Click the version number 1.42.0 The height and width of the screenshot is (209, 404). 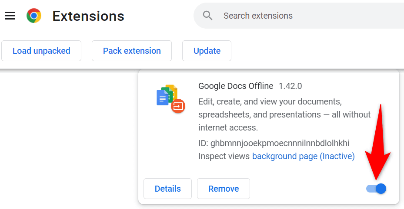click(x=290, y=86)
